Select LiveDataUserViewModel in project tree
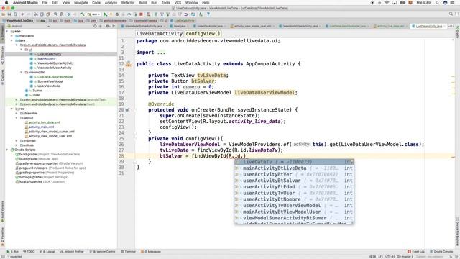460x259 pixels. pos(55,77)
